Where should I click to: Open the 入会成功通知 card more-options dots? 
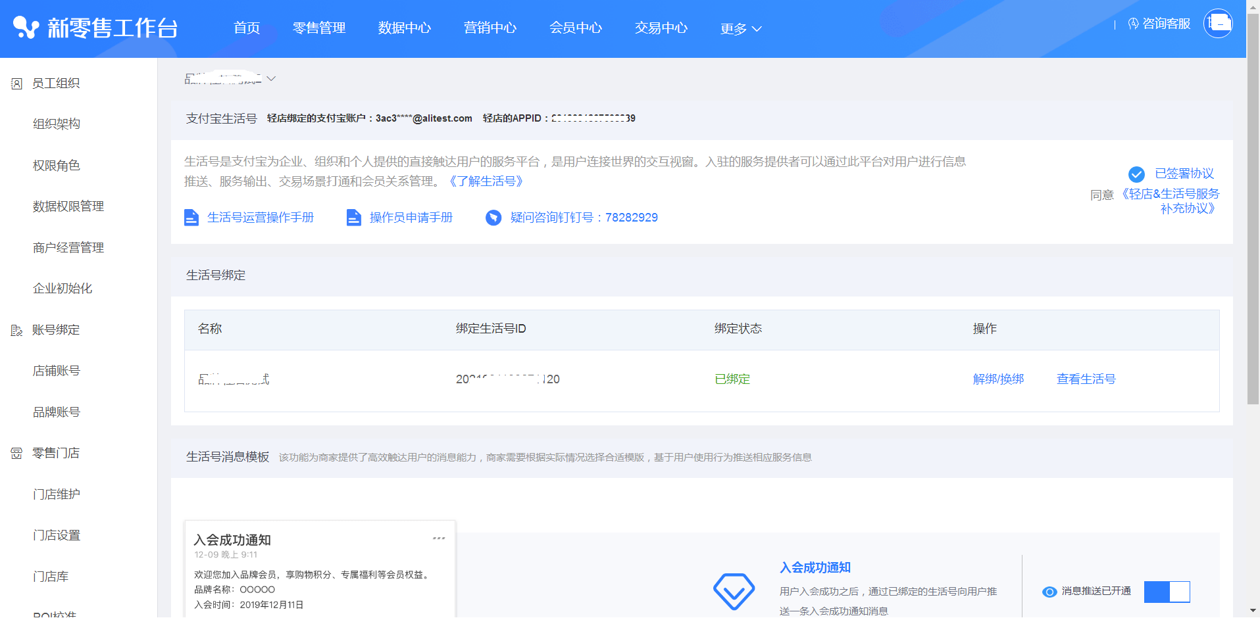[439, 538]
